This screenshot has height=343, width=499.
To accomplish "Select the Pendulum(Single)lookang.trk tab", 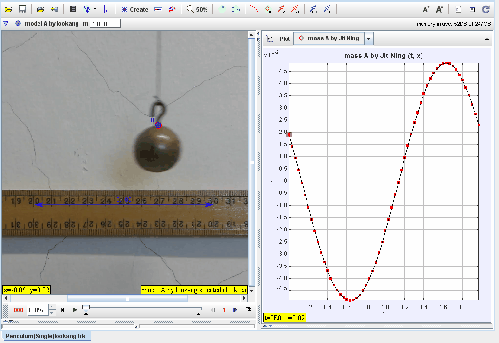I will coord(45,336).
